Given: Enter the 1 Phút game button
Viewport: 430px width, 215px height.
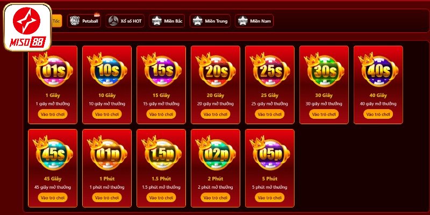Looking at the screenshot, I should 106,197.
